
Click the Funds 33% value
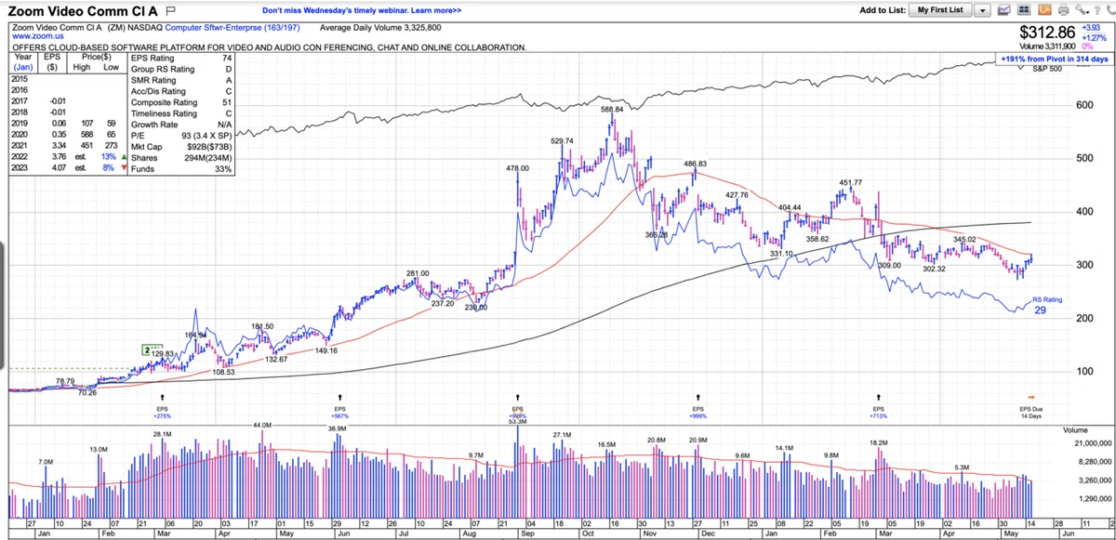tap(222, 169)
